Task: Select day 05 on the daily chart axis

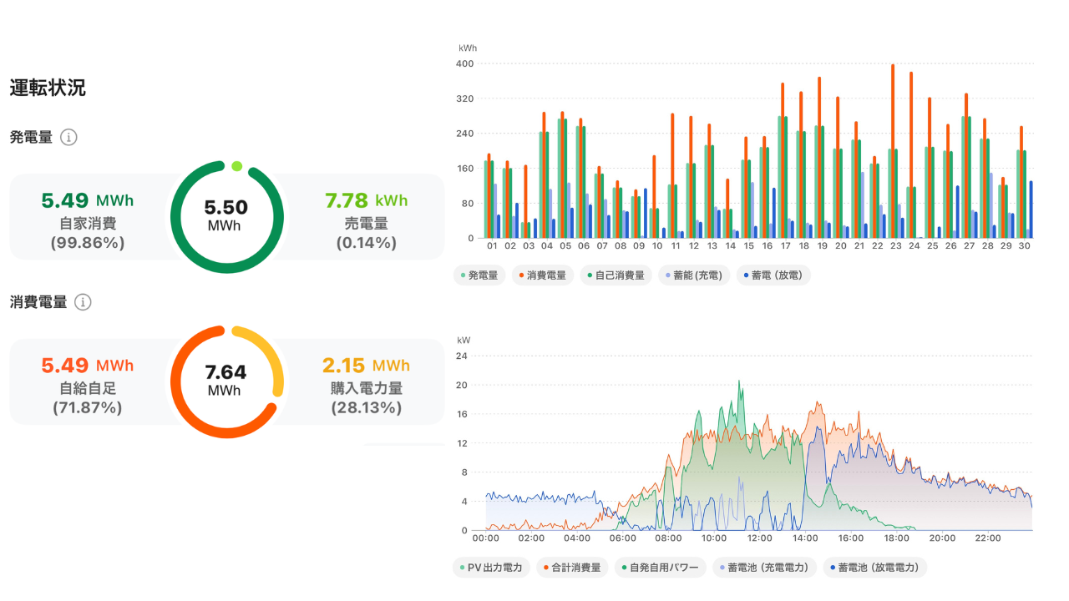Action: tap(565, 247)
